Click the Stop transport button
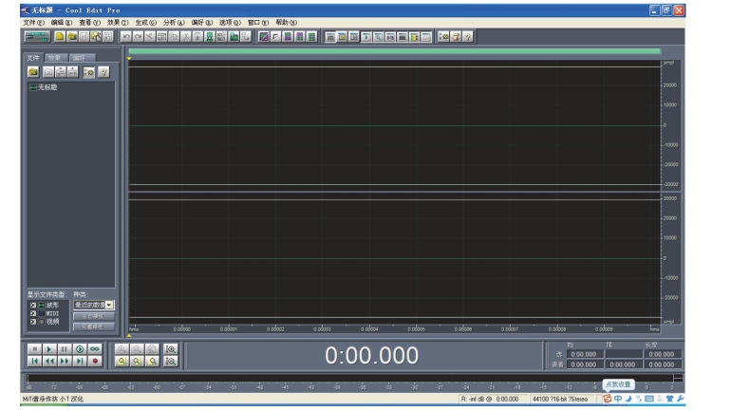Viewport: 731px width, 411px height. pos(35,348)
